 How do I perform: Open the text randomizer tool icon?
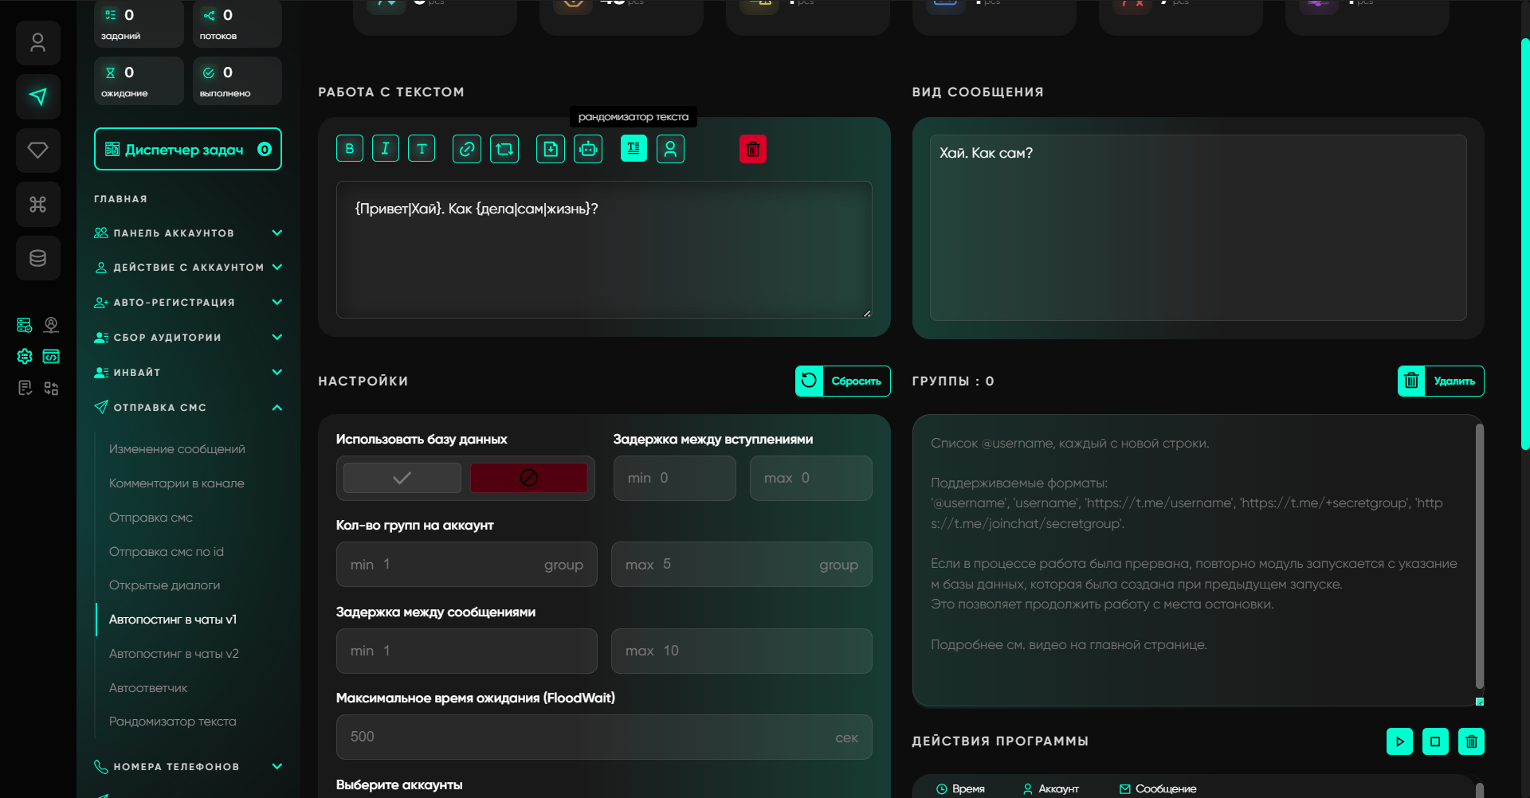point(634,149)
